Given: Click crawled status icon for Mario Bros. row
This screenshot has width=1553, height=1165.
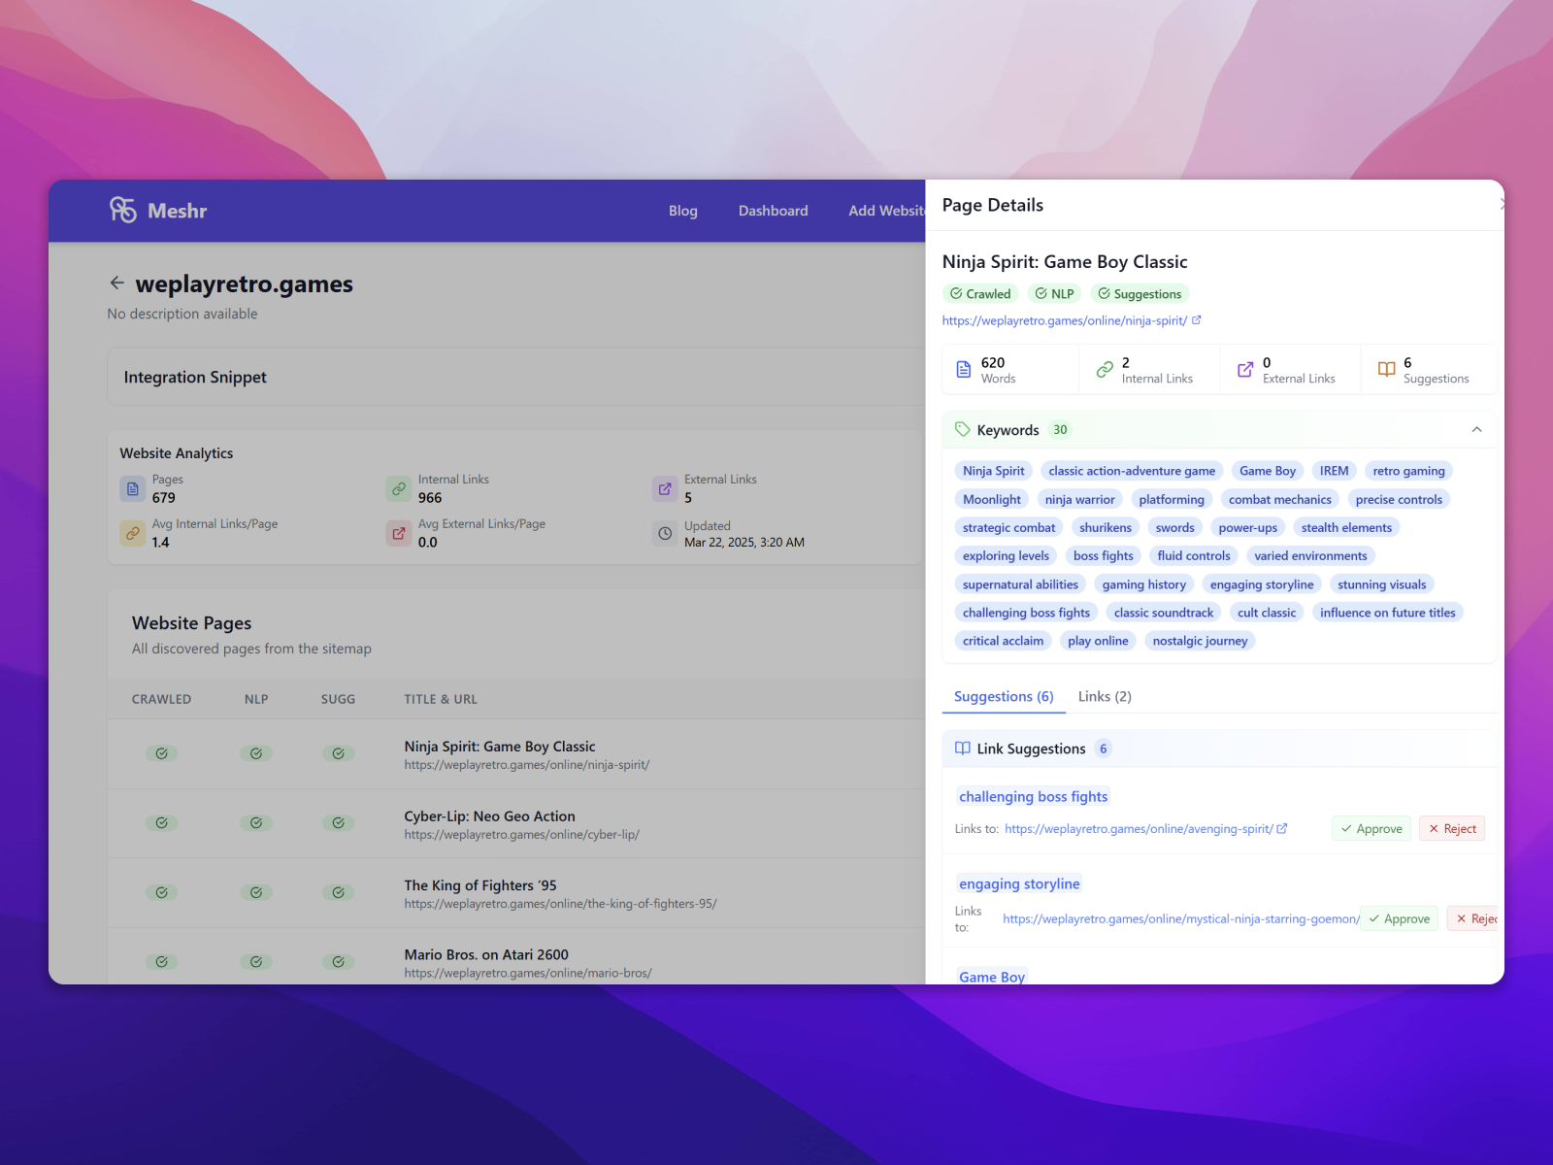Looking at the screenshot, I should coord(162,962).
